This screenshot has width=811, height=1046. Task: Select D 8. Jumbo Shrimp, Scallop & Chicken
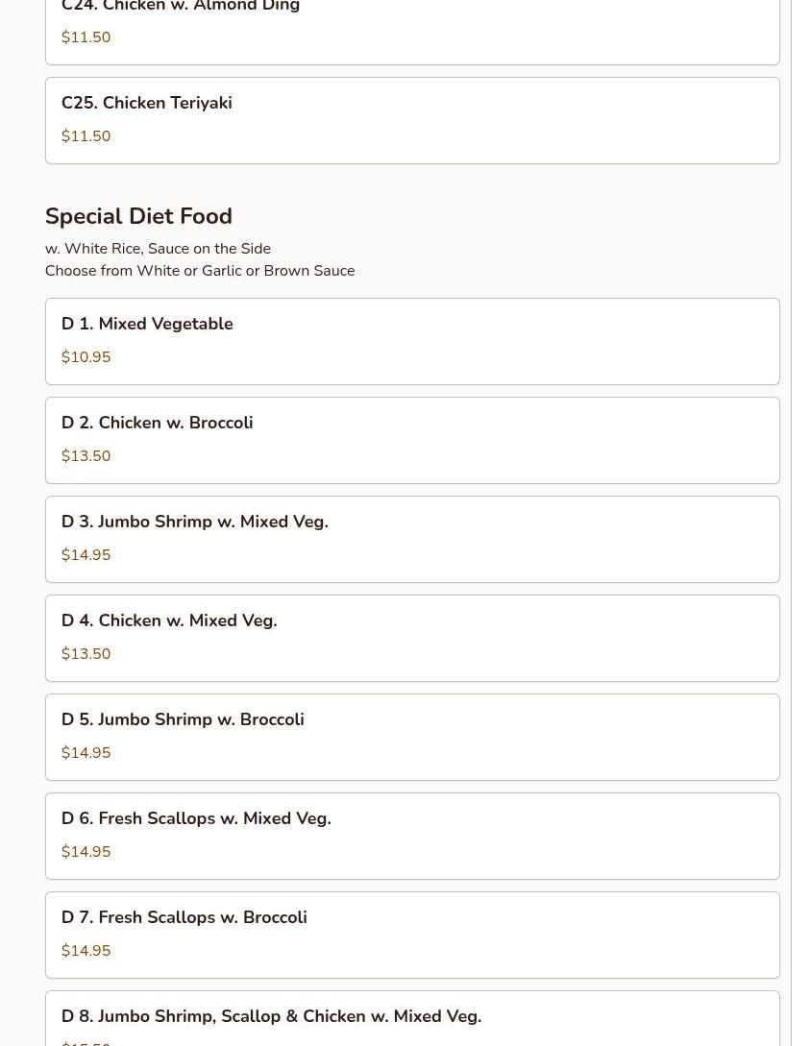tap(271, 1016)
